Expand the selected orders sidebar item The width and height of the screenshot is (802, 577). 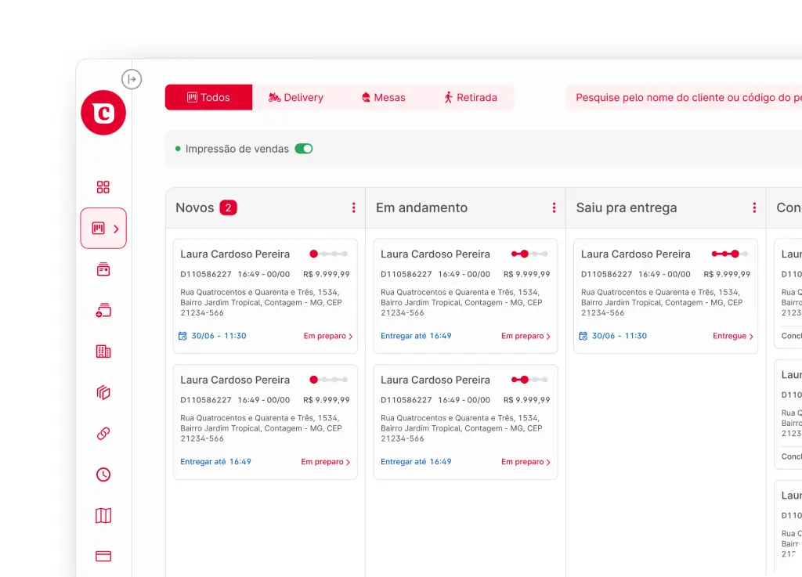(x=103, y=229)
